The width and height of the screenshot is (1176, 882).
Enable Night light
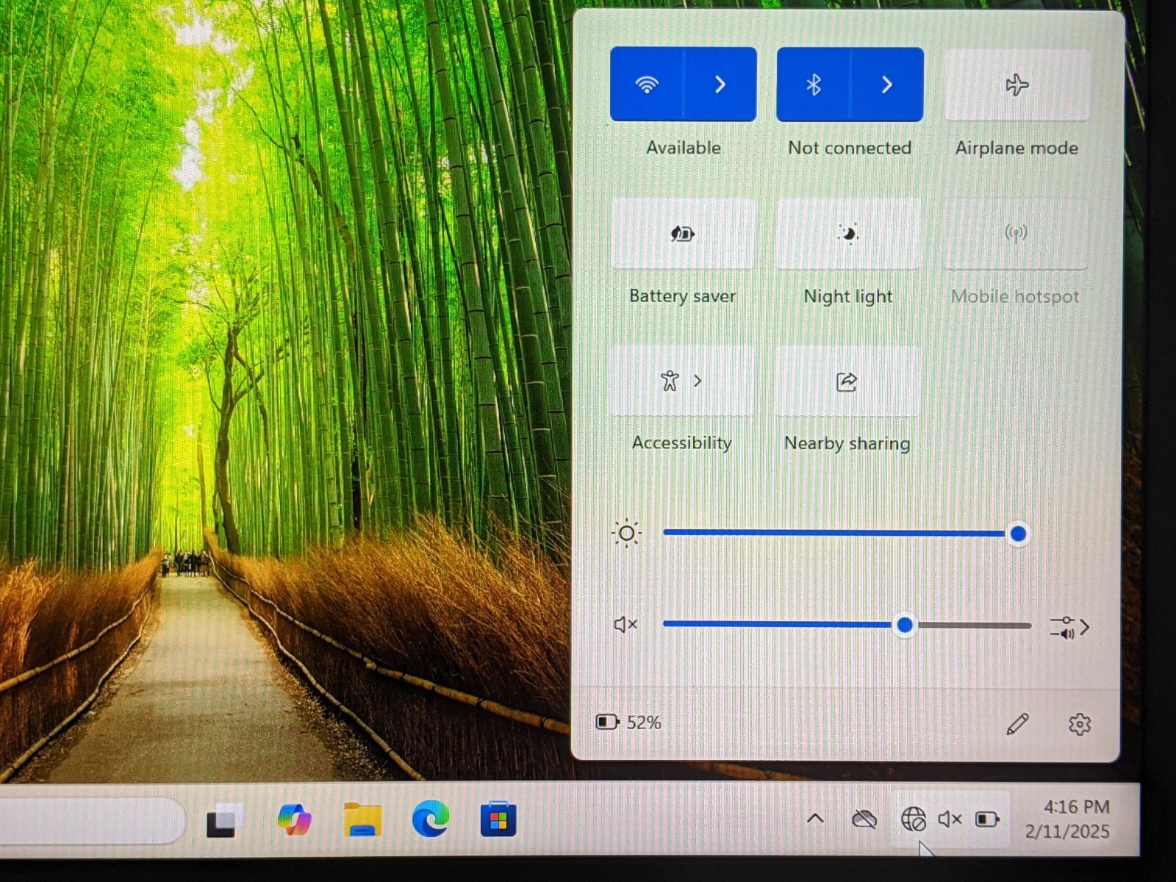pyautogui.click(x=849, y=234)
